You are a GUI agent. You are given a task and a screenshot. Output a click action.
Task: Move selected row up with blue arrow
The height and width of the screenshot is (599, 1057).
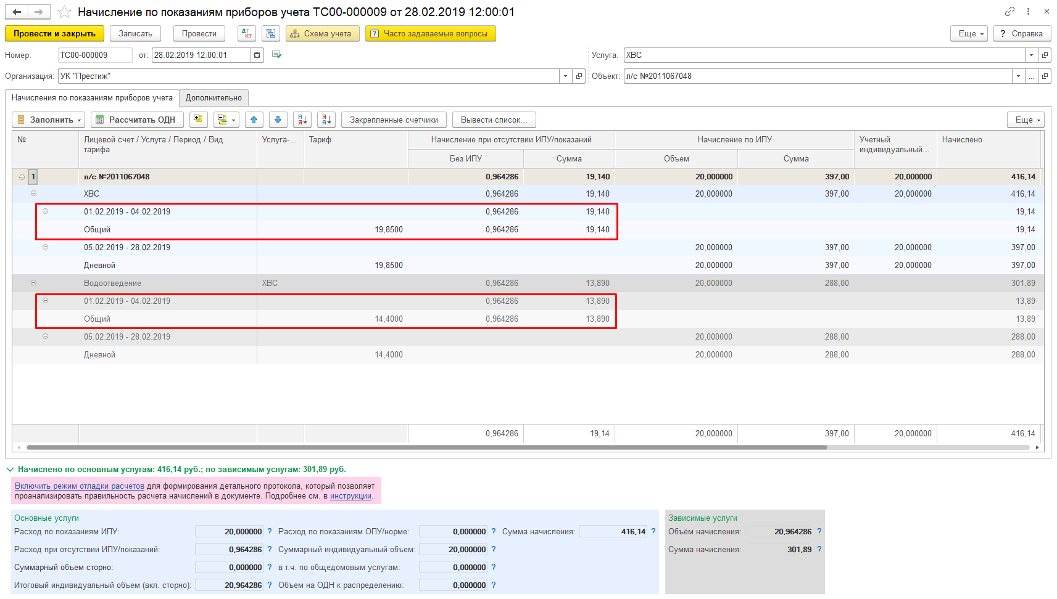254,120
